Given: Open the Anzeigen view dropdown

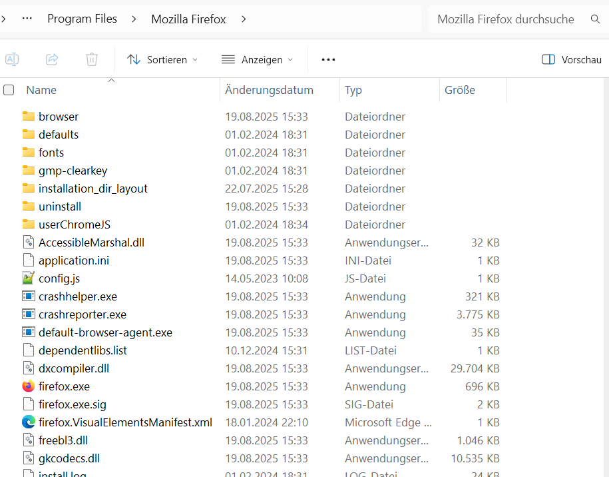Looking at the screenshot, I should coord(257,59).
